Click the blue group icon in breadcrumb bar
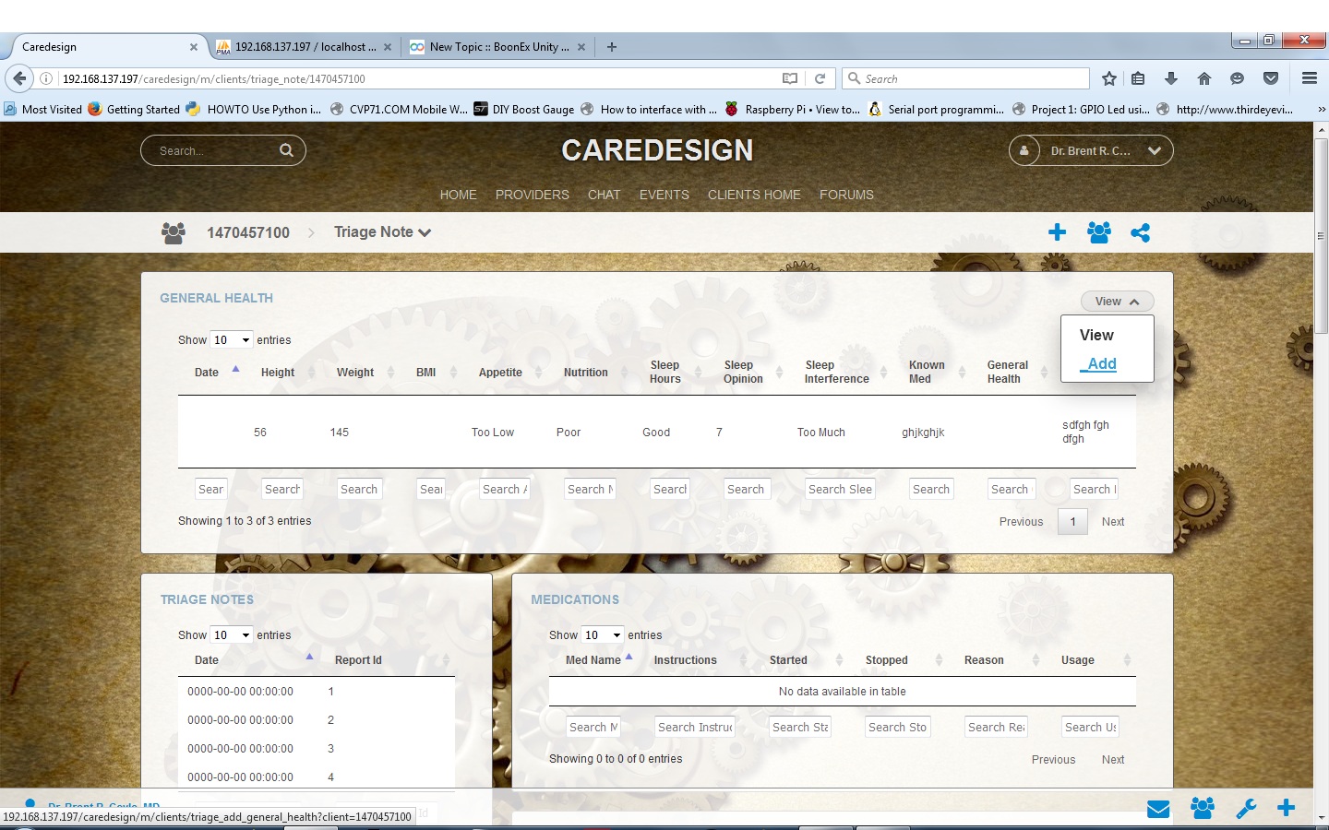This screenshot has height=830, width=1329. coord(1098,232)
